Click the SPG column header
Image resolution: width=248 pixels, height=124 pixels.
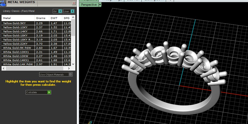click(67, 18)
